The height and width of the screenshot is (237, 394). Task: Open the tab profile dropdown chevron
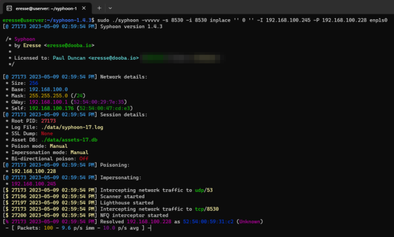click(x=110, y=8)
